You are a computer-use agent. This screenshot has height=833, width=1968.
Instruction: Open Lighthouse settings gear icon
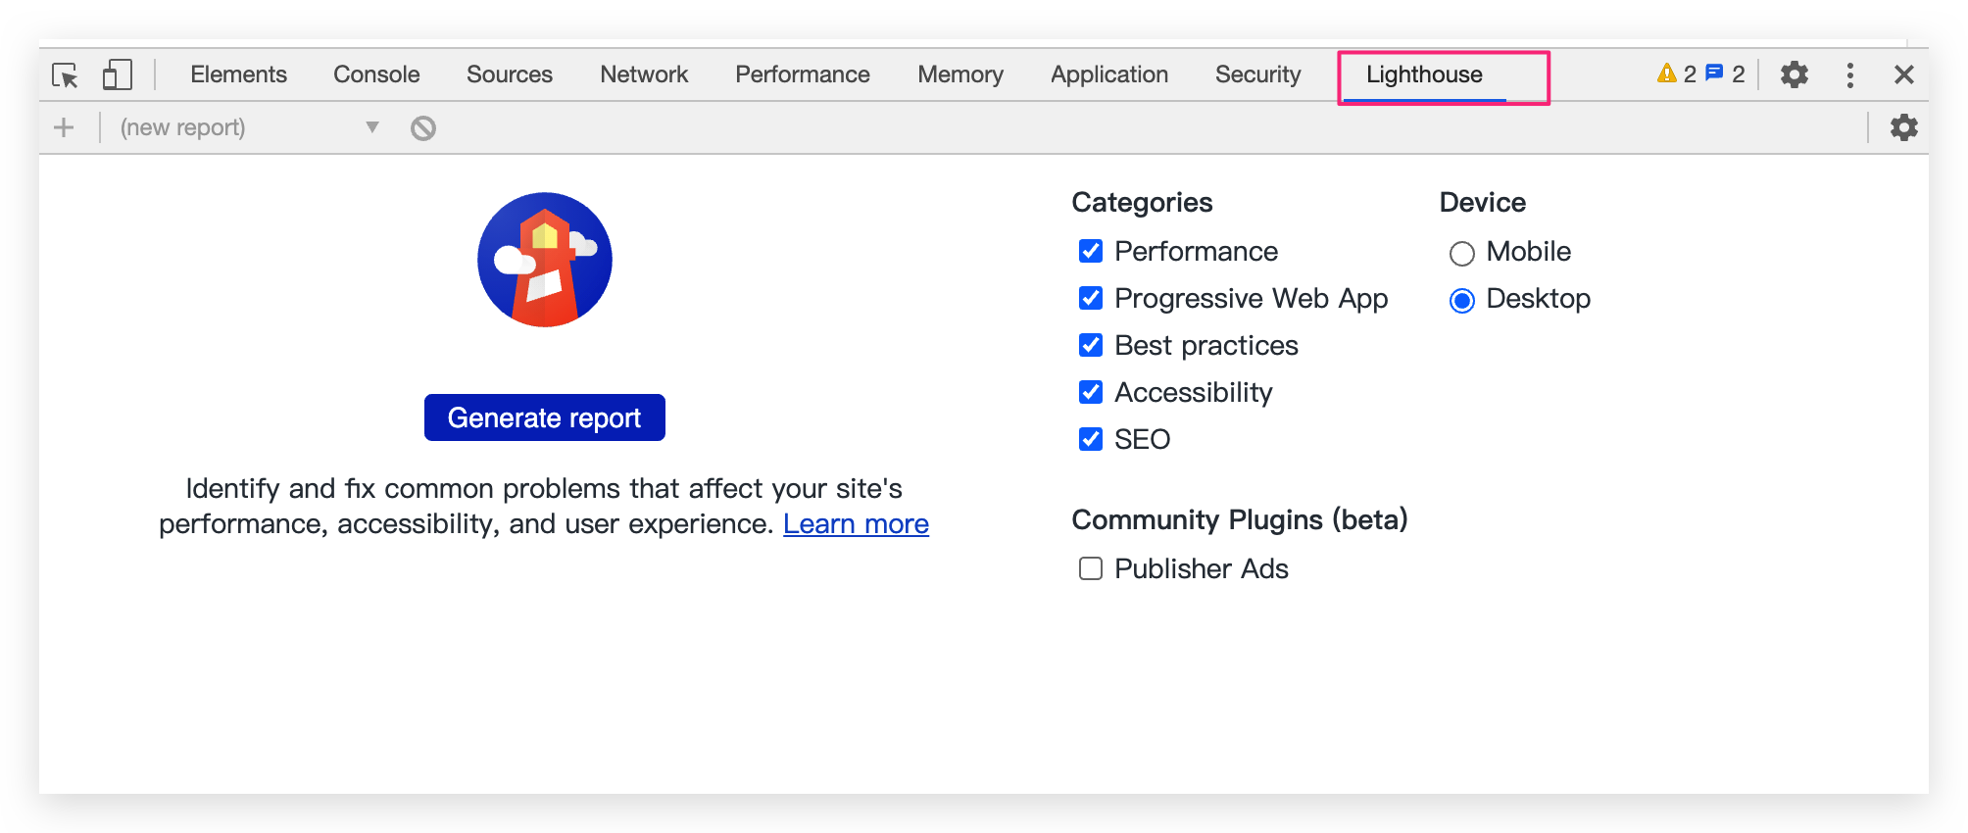(x=1903, y=127)
